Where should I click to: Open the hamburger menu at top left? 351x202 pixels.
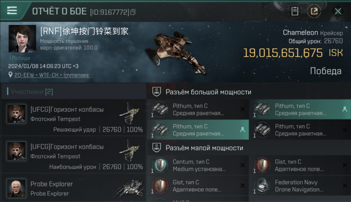(12, 11)
